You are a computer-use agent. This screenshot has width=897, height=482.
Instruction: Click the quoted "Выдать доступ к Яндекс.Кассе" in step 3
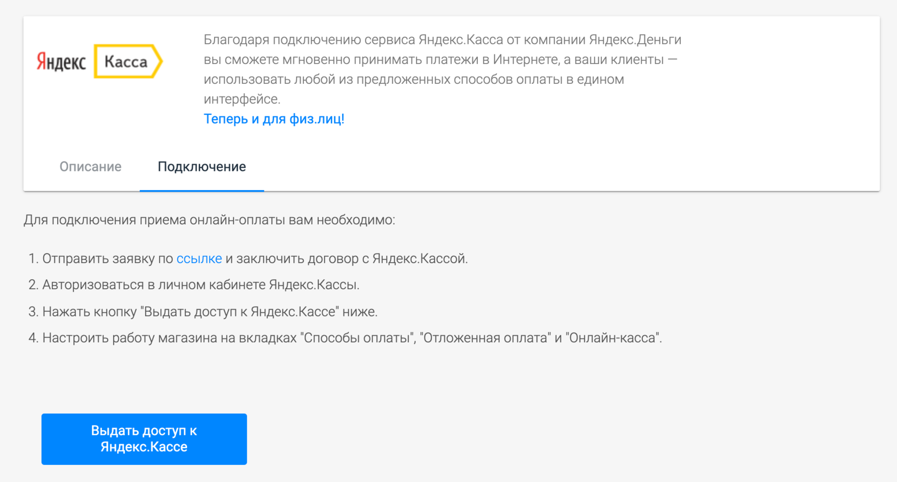tap(240, 312)
